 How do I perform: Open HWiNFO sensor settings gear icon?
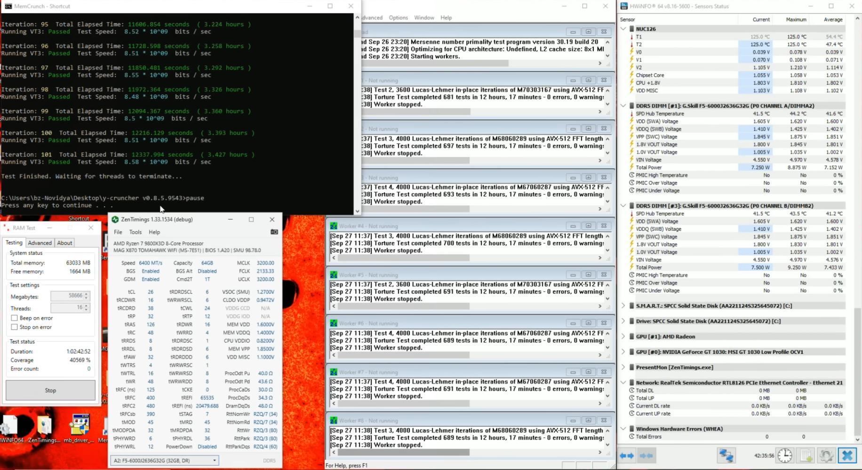826,455
